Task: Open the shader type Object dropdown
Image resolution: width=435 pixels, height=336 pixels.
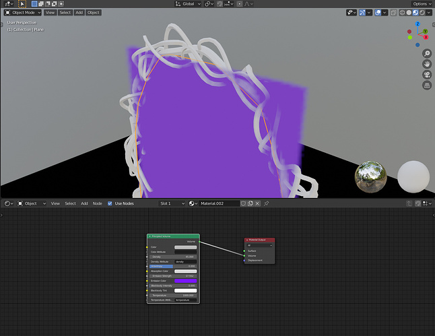Action: [x=32, y=203]
